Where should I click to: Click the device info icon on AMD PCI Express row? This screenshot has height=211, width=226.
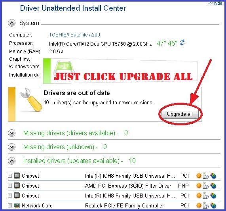click(x=206, y=186)
